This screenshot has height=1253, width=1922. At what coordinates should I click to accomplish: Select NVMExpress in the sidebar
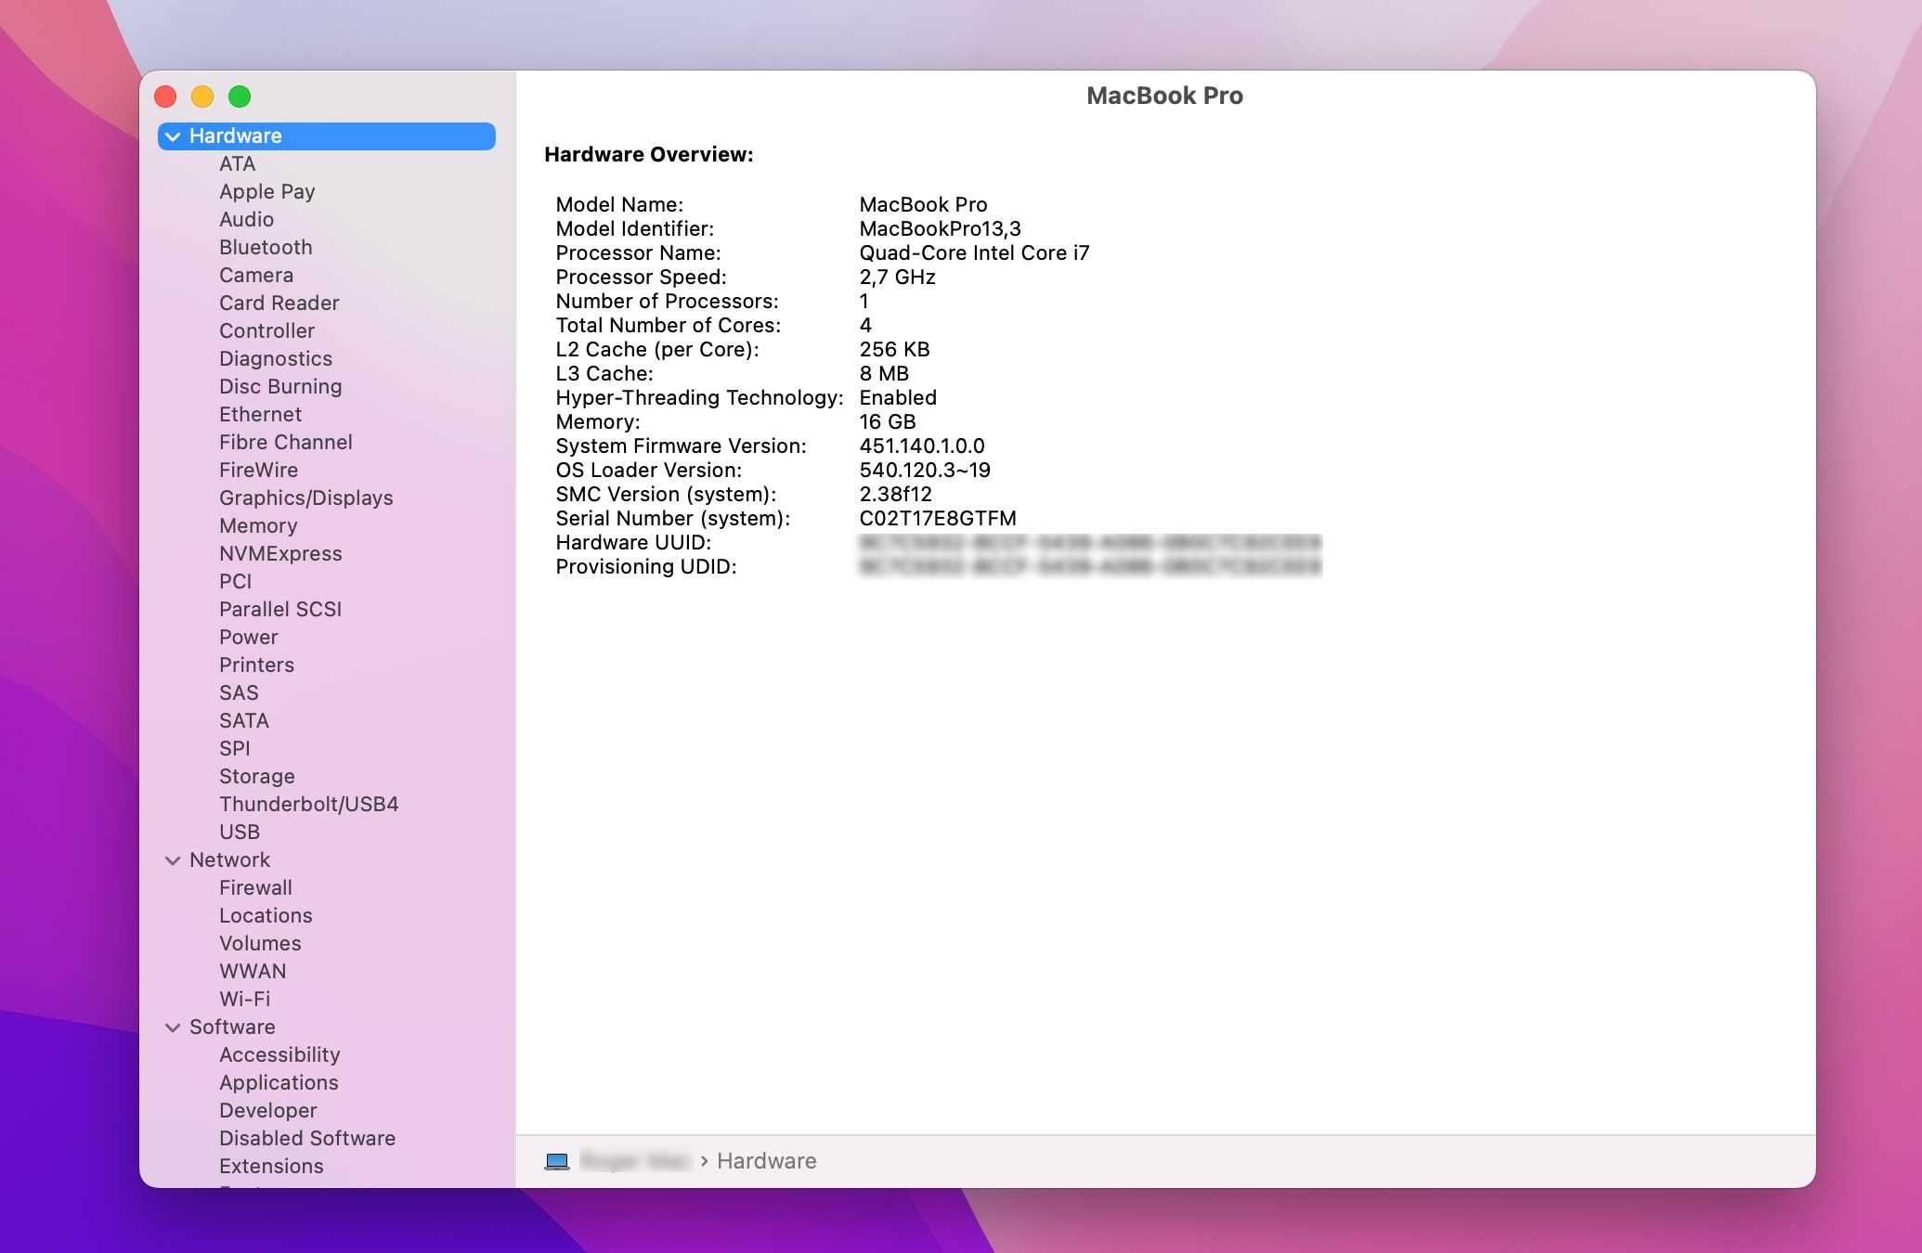click(280, 554)
